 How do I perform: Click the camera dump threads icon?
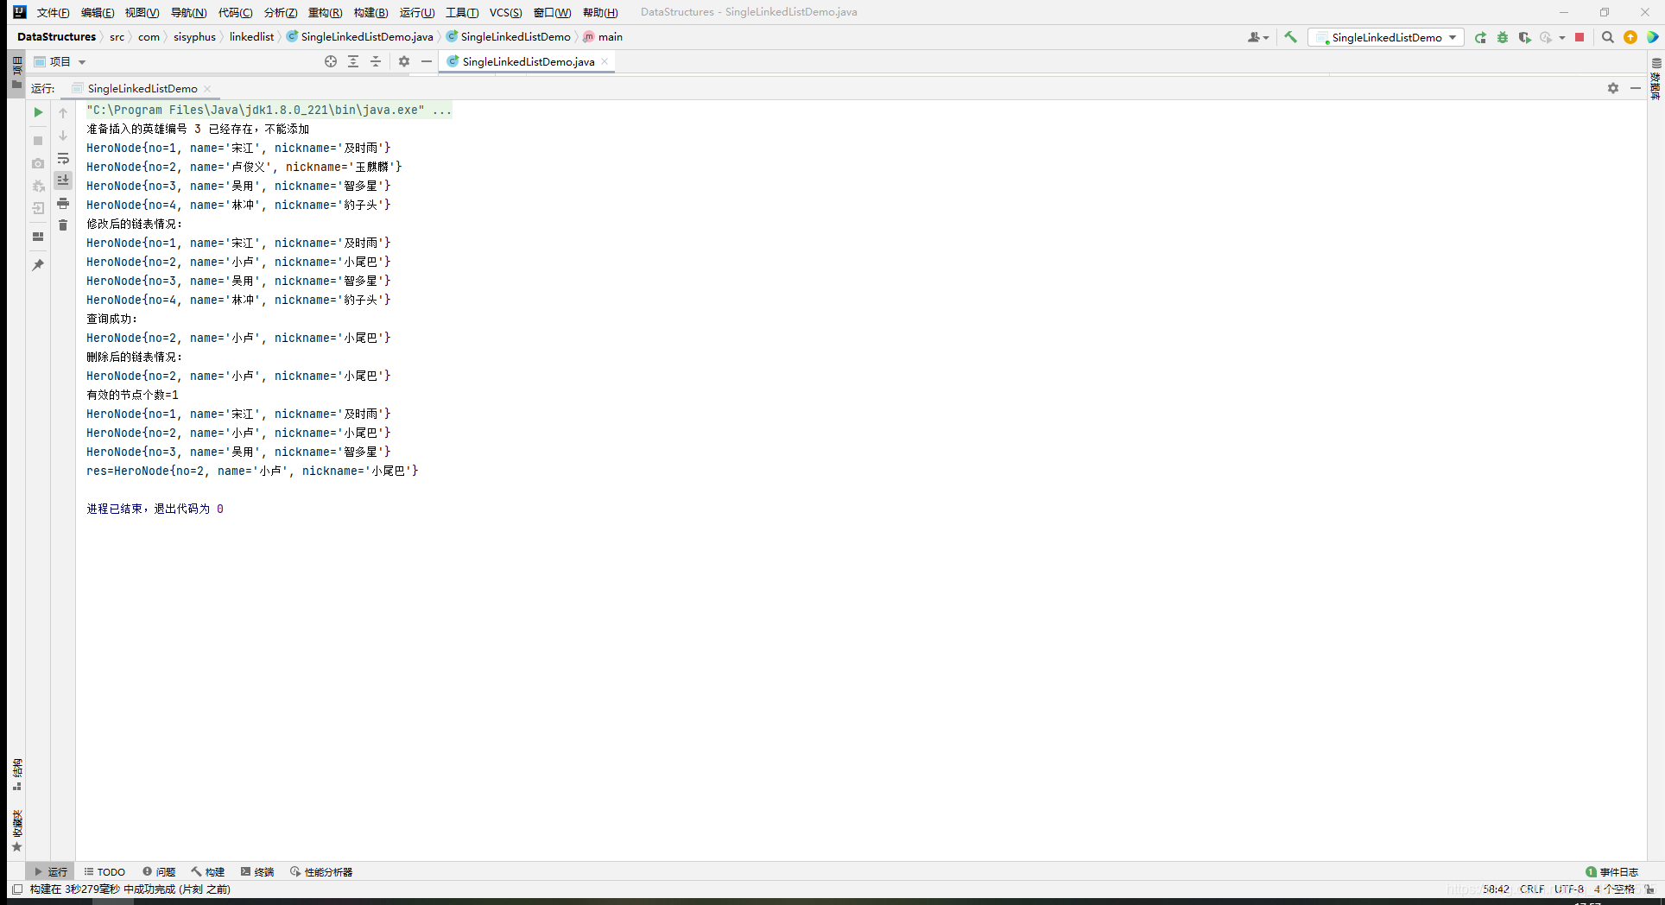38,163
